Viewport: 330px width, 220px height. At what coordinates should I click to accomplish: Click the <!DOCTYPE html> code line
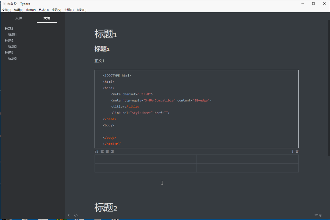click(x=117, y=76)
